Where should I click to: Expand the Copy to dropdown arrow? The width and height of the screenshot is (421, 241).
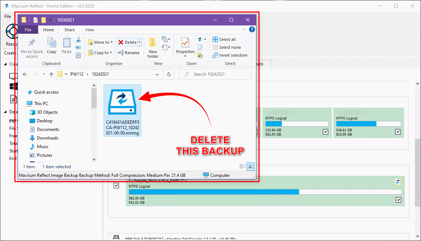(111, 53)
